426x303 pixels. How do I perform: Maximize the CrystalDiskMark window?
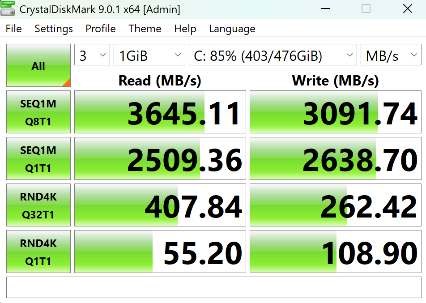[x=366, y=9]
